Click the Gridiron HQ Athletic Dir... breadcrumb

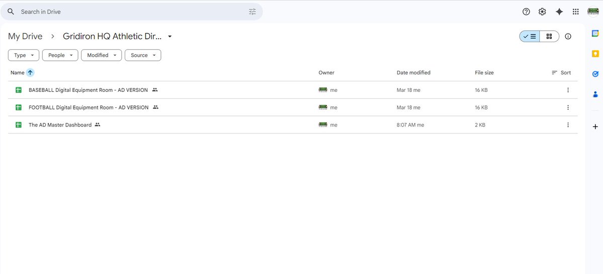[x=112, y=37]
